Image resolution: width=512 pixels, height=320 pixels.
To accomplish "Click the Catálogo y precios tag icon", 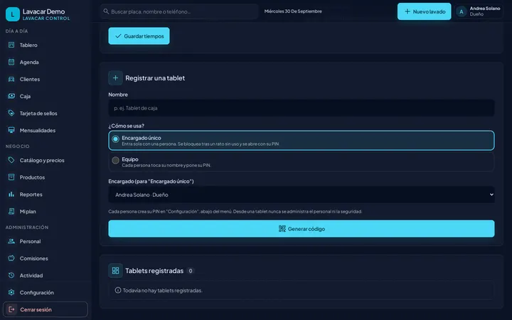I will (11, 160).
